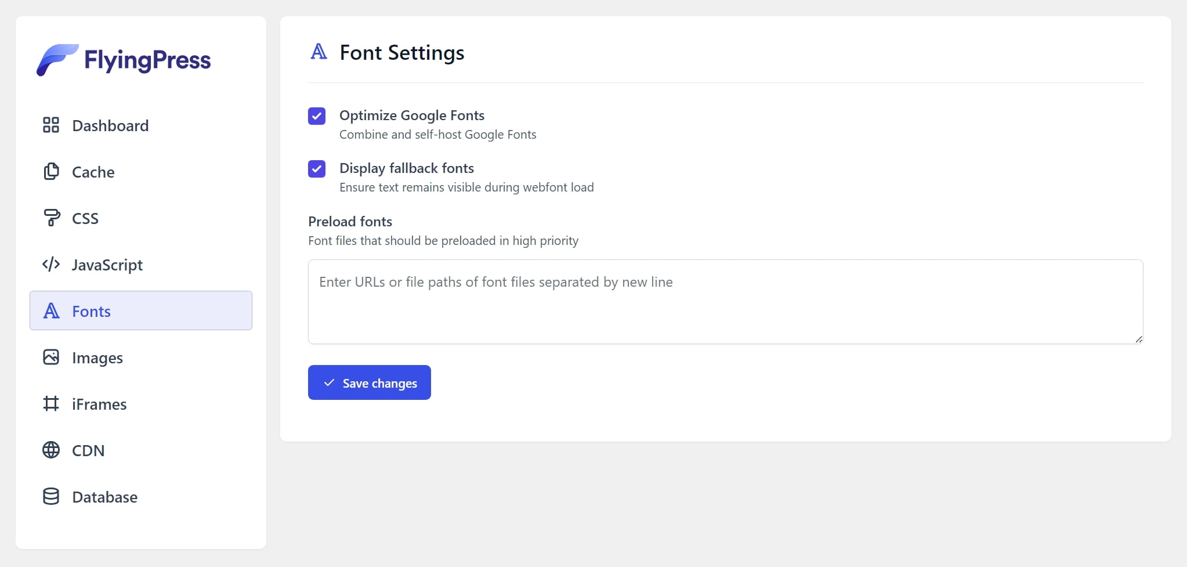The width and height of the screenshot is (1187, 567).
Task: Go to the Database section
Action: 141,497
